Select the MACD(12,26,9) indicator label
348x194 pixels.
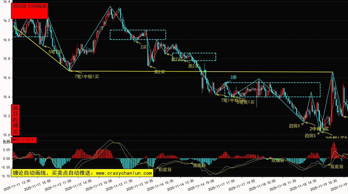(x=24, y=140)
